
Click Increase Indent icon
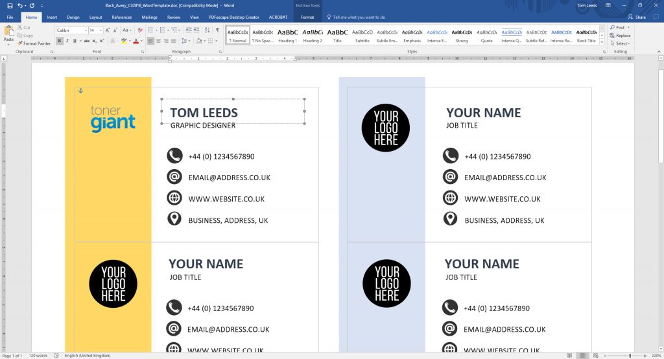coord(197,30)
